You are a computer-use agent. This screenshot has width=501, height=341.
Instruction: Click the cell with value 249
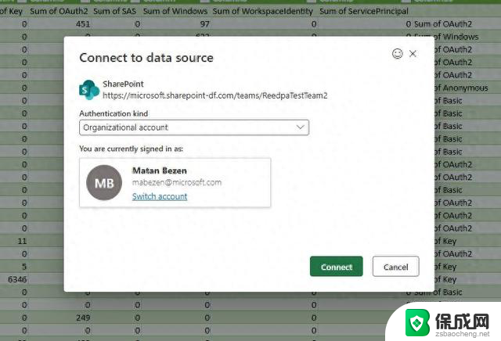coord(83,318)
